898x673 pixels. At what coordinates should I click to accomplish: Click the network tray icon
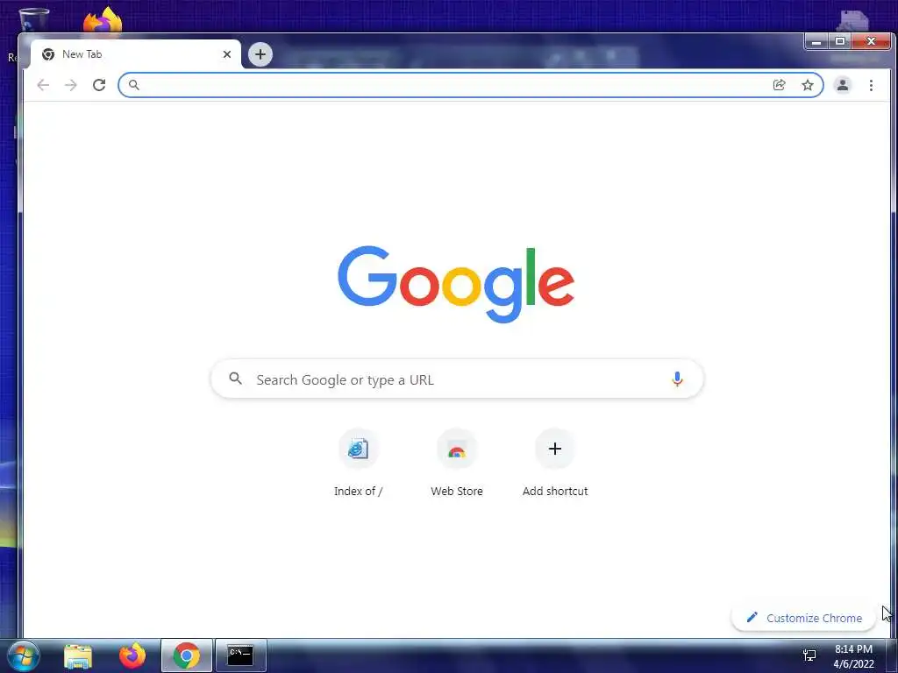809,655
